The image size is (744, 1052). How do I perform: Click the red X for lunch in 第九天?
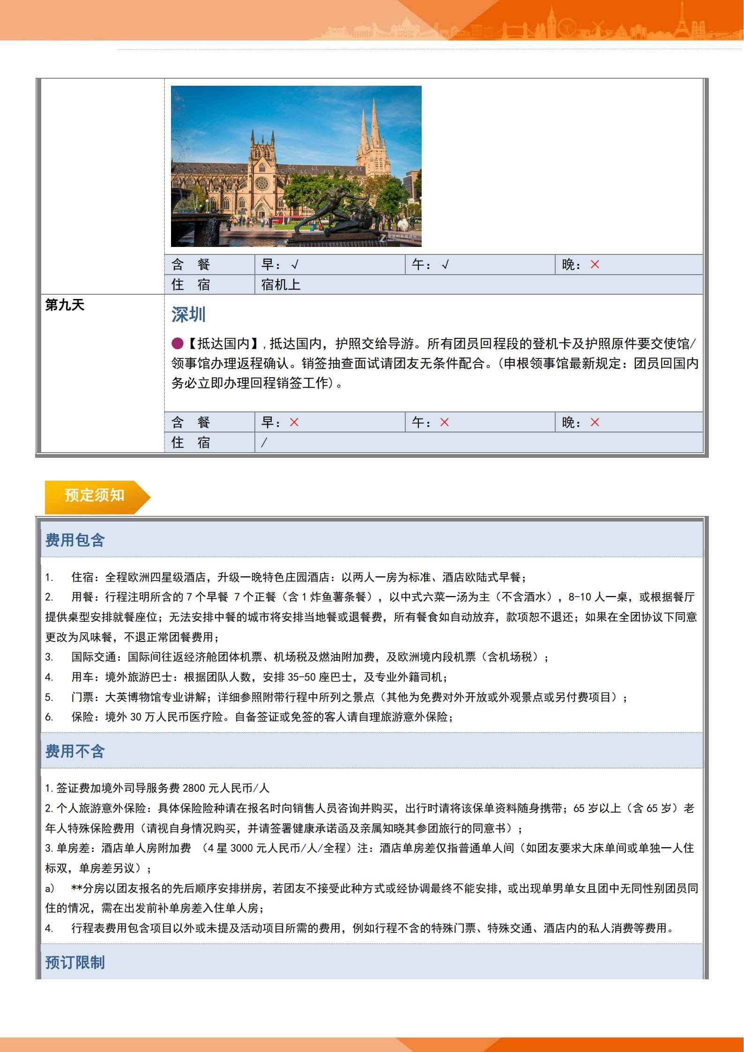(x=444, y=422)
